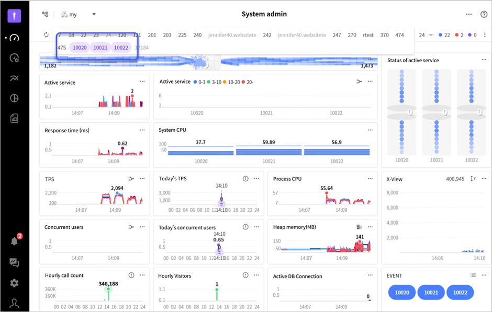Click the 10021 button under EVENT

point(431,292)
